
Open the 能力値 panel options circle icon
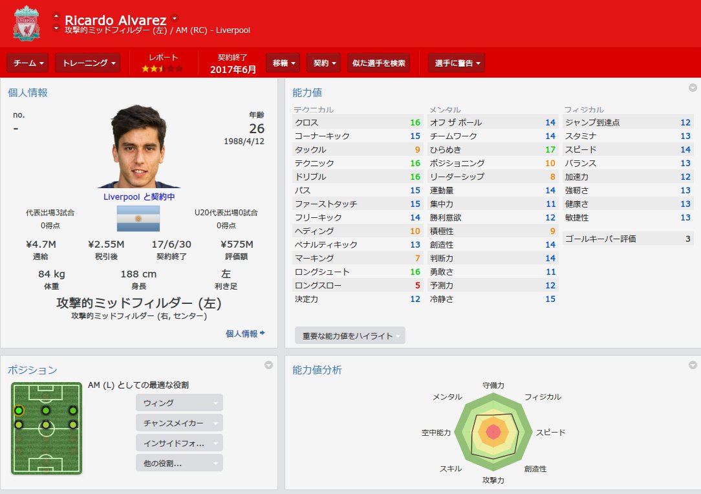tap(693, 88)
